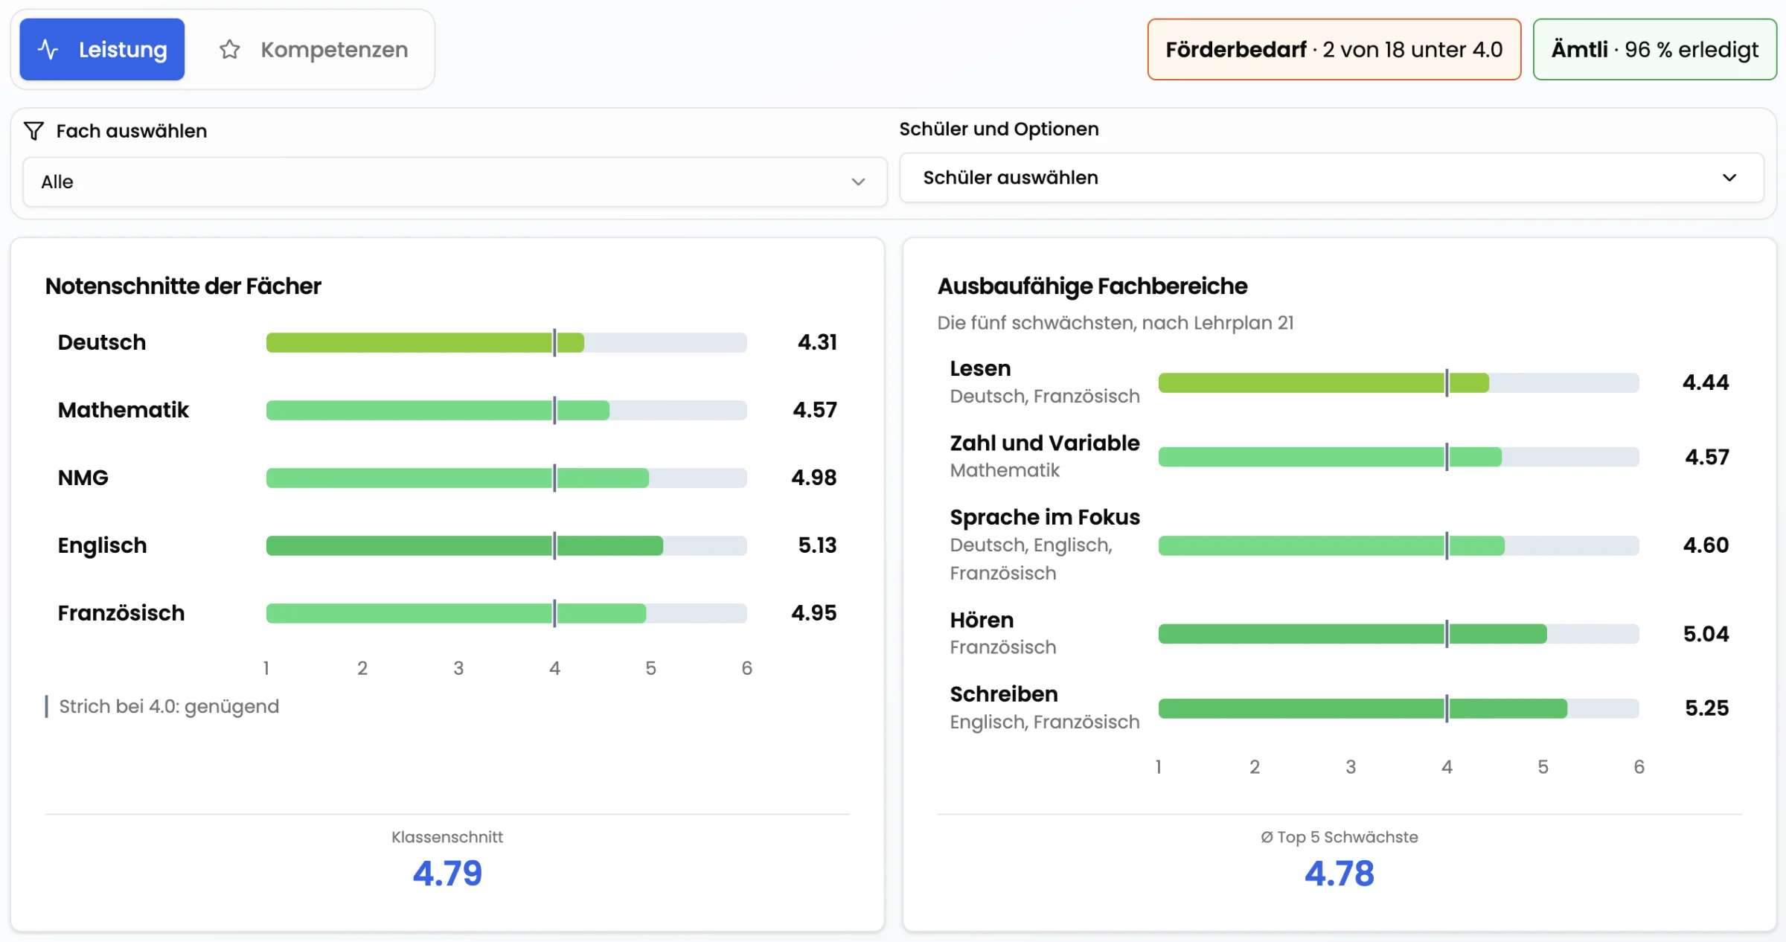Click the Schreiben competence bar
Image resolution: width=1786 pixels, height=942 pixels.
point(1399,708)
